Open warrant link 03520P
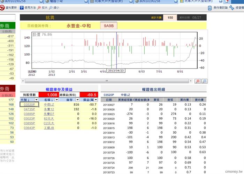 point(29,105)
